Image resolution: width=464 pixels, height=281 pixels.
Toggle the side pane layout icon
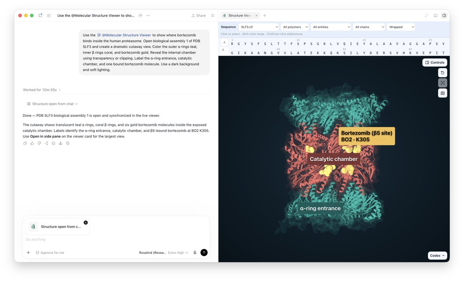coord(444,15)
